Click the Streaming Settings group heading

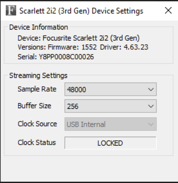point(38,76)
